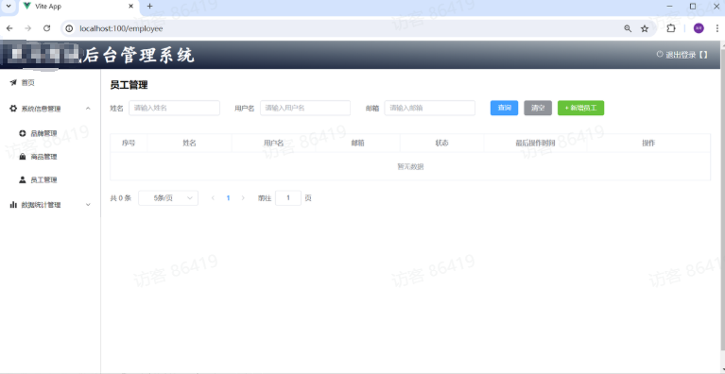Click 退出登录 logout link

click(x=682, y=55)
